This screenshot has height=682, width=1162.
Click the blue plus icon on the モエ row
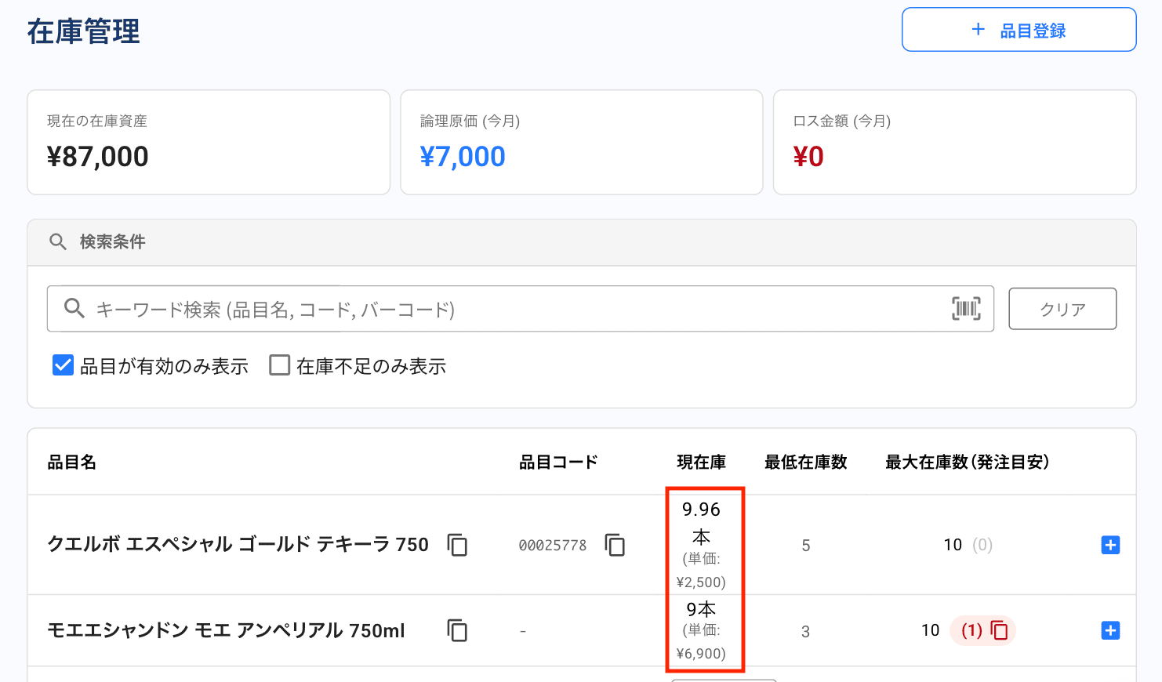(x=1111, y=630)
